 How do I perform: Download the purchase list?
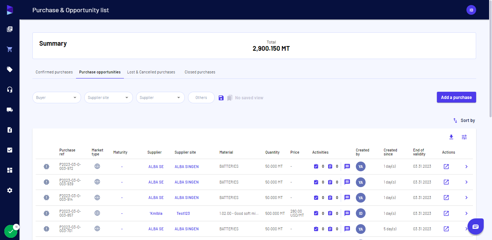pyautogui.click(x=451, y=137)
